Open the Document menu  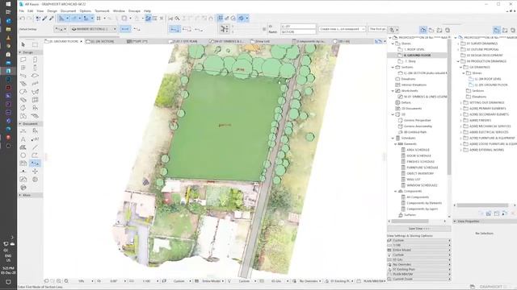point(68,10)
